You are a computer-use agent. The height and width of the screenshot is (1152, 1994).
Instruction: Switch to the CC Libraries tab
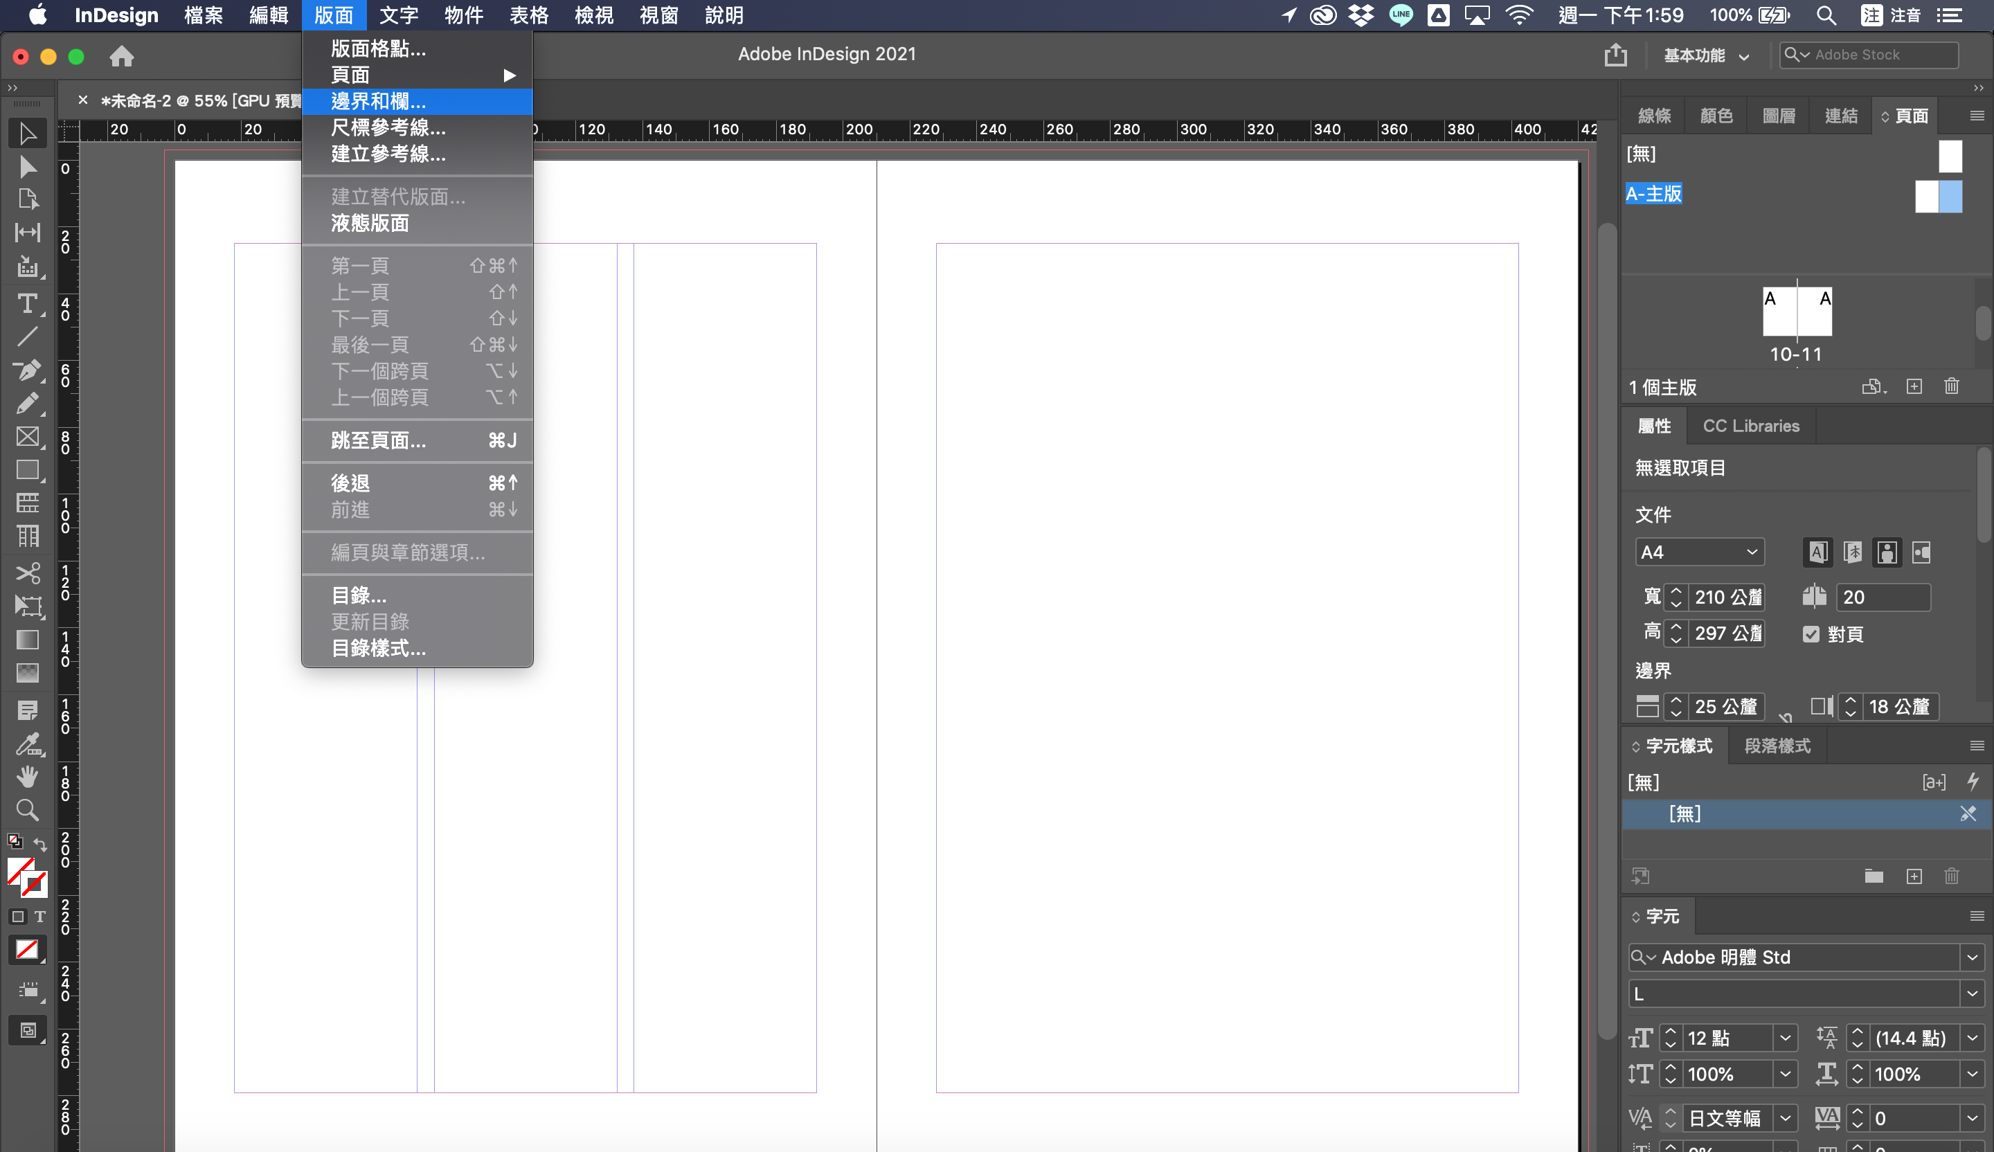(1750, 426)
